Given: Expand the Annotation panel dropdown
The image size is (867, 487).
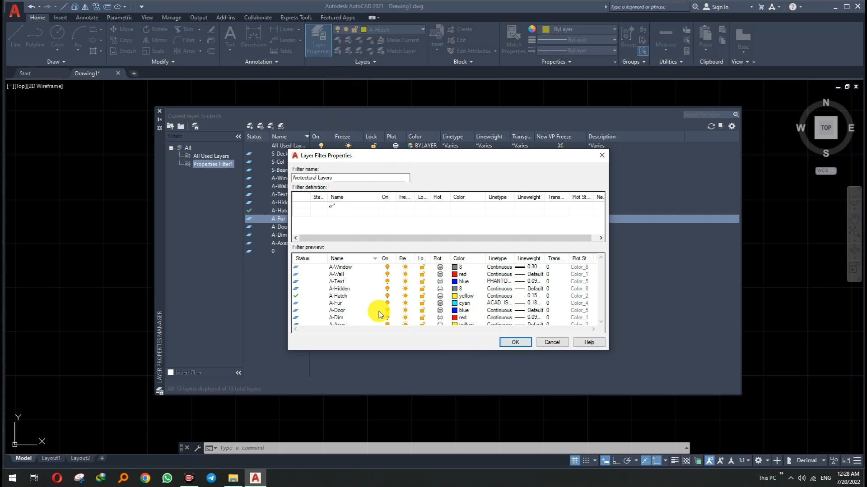Looking at the screenshot, I should (261, 62).
